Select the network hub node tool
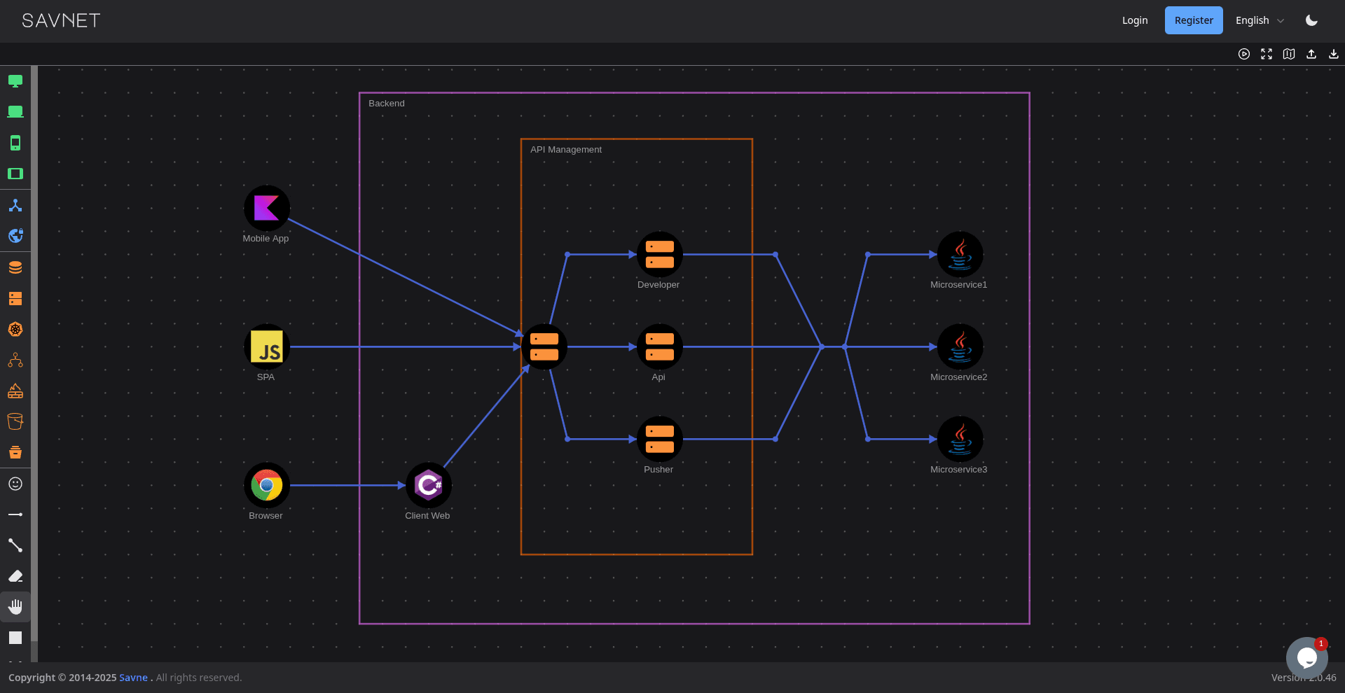The image size is (1345, 693). (15, 205)
